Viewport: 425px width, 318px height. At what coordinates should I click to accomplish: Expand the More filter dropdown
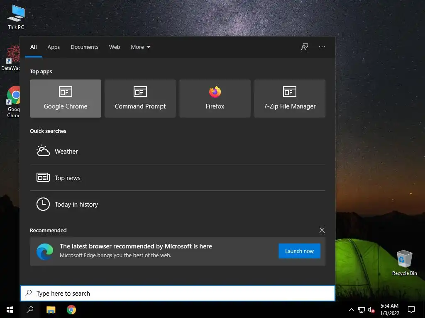[x=140, y=47]
